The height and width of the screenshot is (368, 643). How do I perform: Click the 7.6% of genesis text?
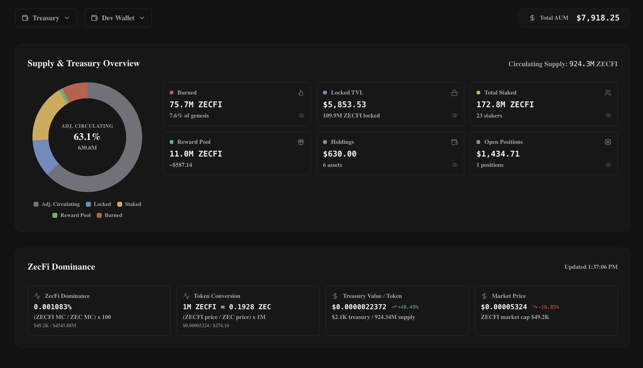point(189,116)
